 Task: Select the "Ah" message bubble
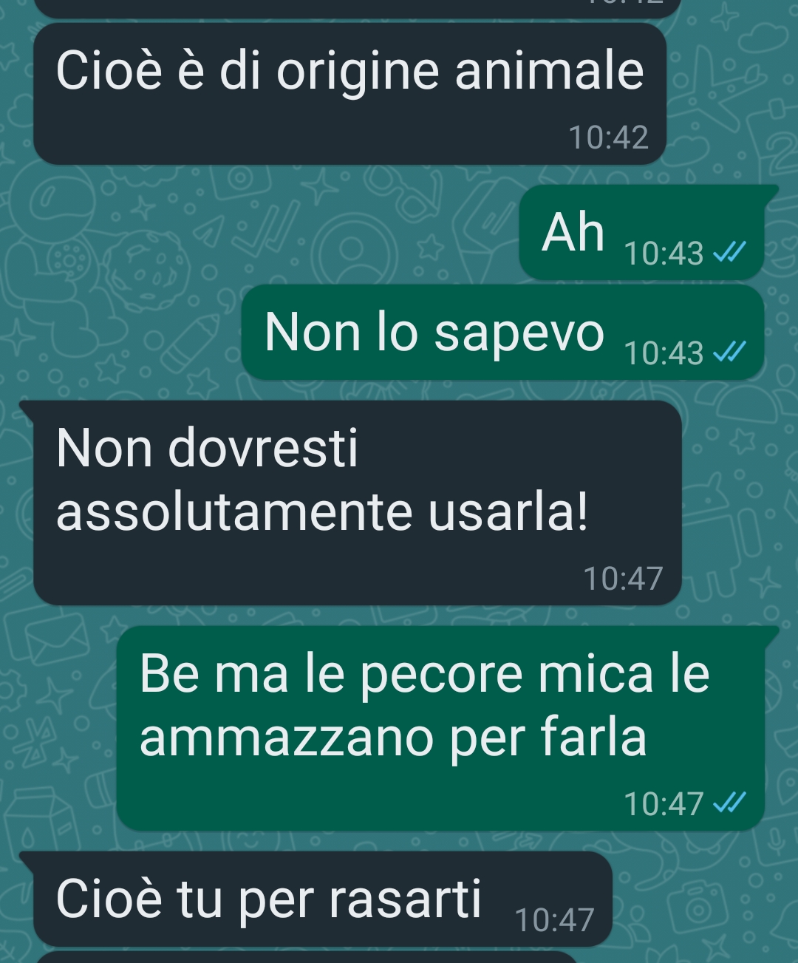tap(641, 232)
